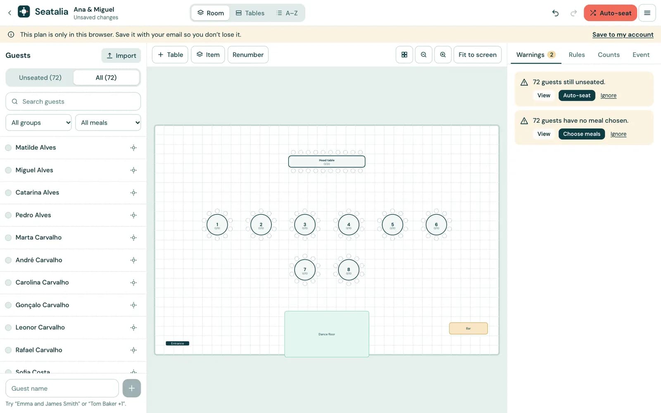Click the Save to my account link

[x=623, y=35]
